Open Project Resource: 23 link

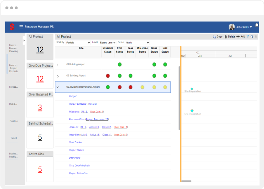pyautogui.click(x=97, y=119)
